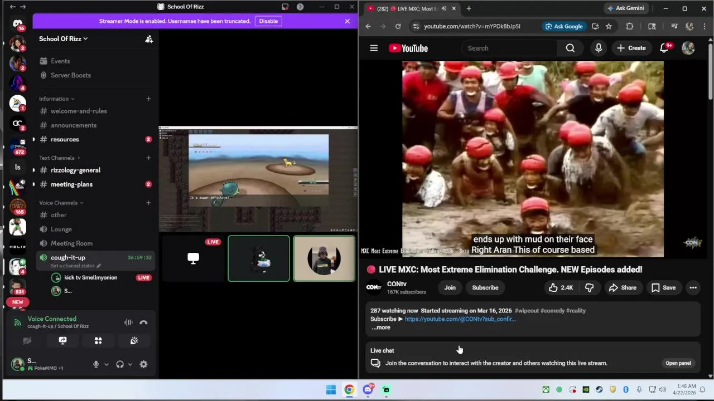Subscribe to CONtv channel
The image size is (714, 401).
coord(485,287)
